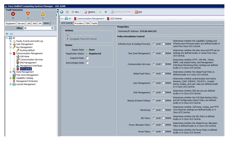Click the Exit toolbar button
The height and width of the screenshot is (141, 229).
(x=139, y=12)
